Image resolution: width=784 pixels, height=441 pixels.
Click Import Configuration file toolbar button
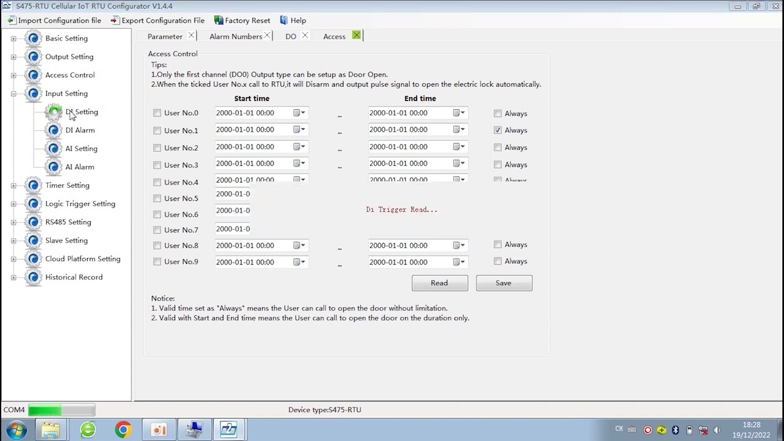[54, 20]
